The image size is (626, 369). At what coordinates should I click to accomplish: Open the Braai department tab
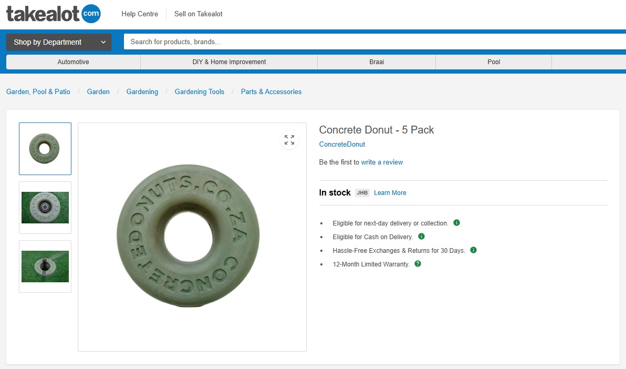tap(377, 62)
